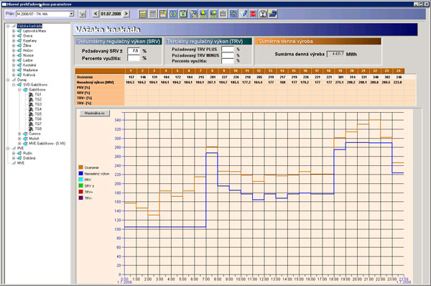The height and width of the screenshot is (286, 431).
Task: Expand the Liptovská Mara node
Action: [x=14, y=31]
